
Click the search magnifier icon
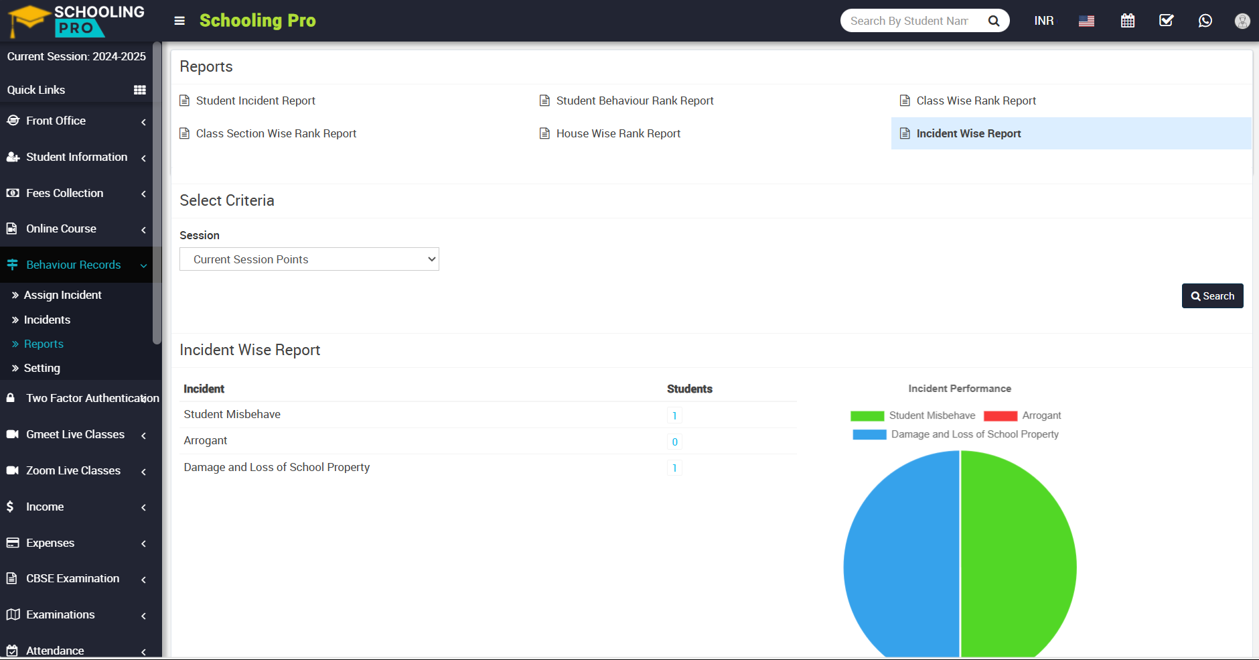pyautogui.click(x=994, y=21)
